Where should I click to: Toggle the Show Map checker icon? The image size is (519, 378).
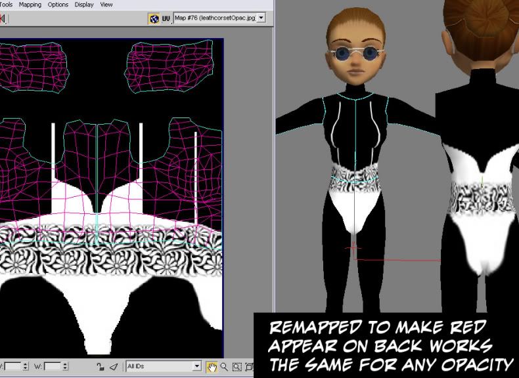(154, 18)
